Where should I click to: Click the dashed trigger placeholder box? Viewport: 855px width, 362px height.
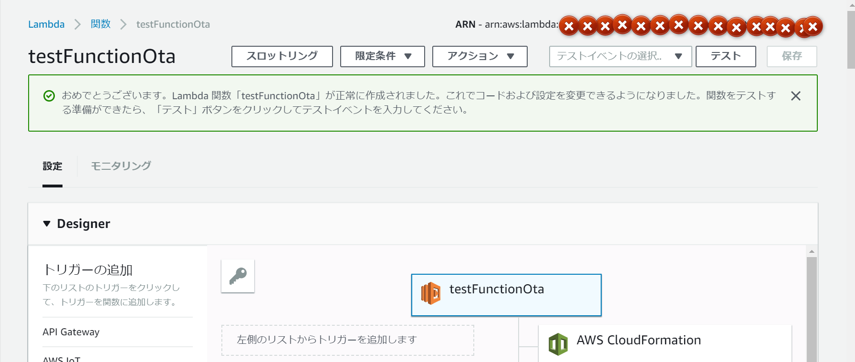[x=348, y=340]
